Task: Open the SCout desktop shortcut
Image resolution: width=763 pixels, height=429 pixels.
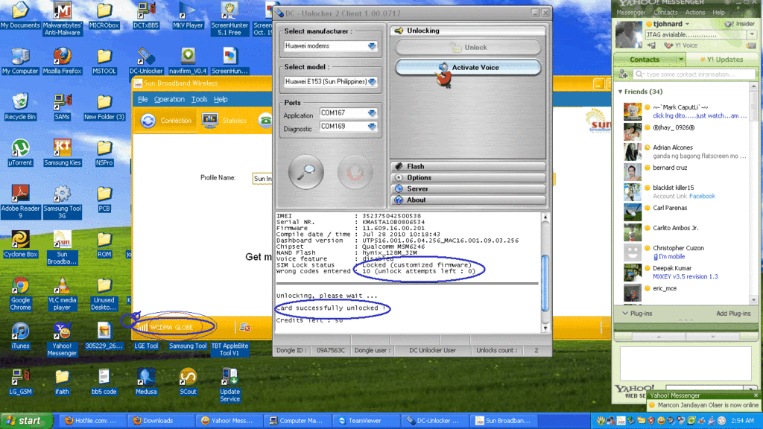Action: click(x=188, y=382)
